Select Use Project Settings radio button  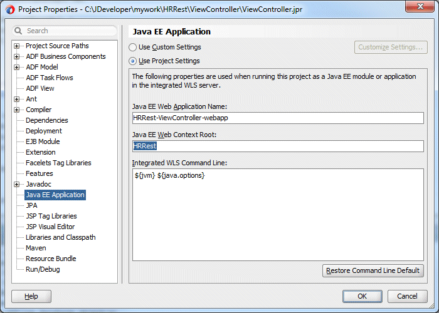[x=132, y=61]
